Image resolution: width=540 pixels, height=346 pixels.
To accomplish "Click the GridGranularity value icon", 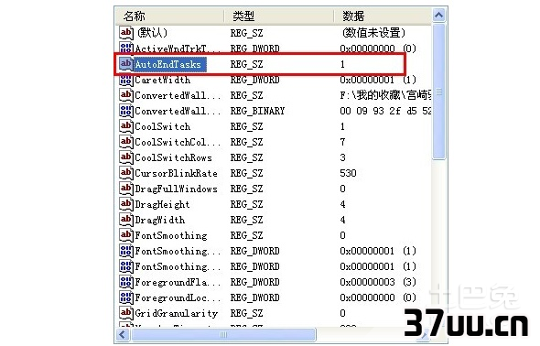I will click(x=125, y=313).
